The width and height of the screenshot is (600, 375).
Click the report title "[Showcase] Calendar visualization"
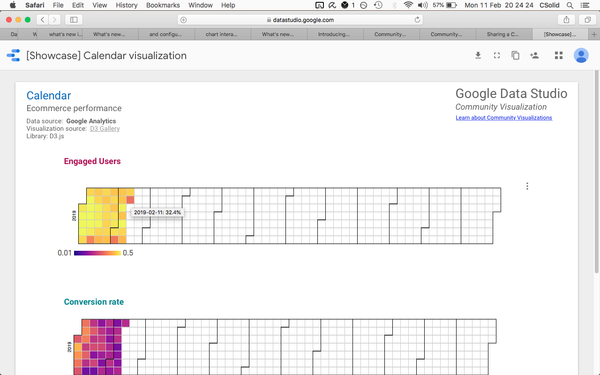[x=106, y=56]
